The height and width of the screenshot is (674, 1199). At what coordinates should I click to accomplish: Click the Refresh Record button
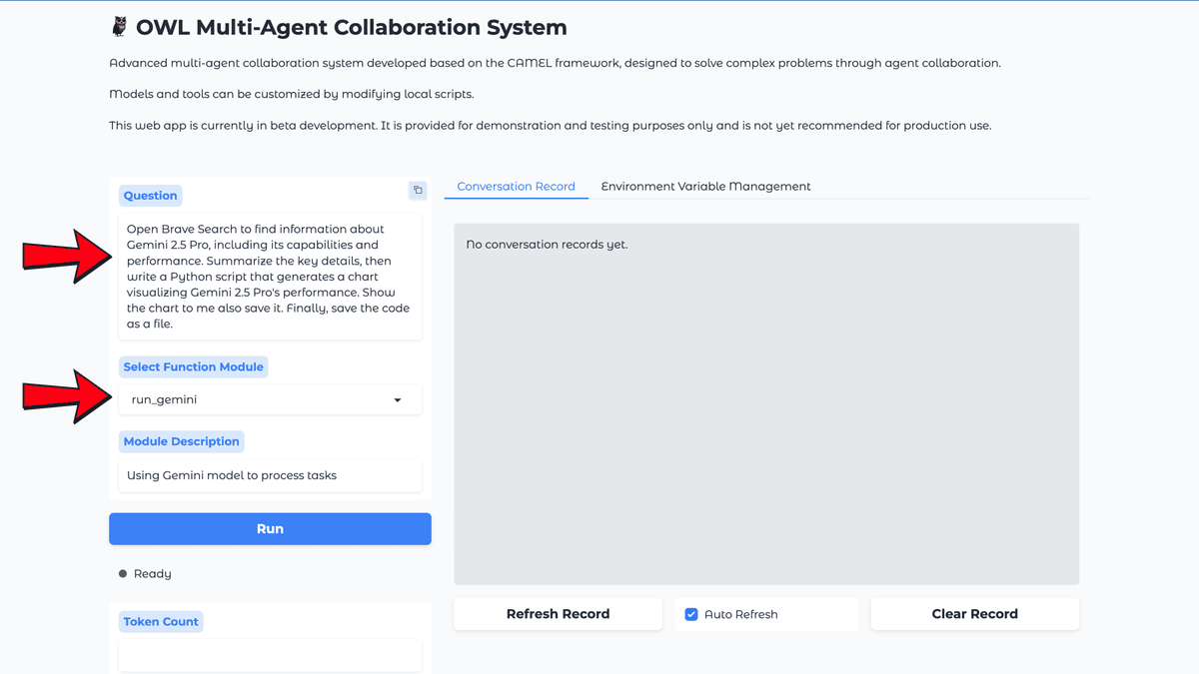(x=558, y=614)
